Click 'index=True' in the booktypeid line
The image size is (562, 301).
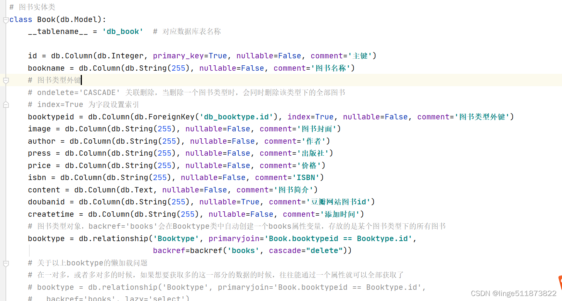[x=311, y=117]
